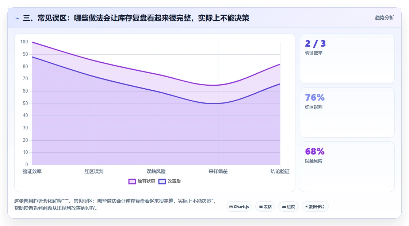Click the 76% value text
Viewport: 409px width, 226px height.
click(x=315, y=97)
